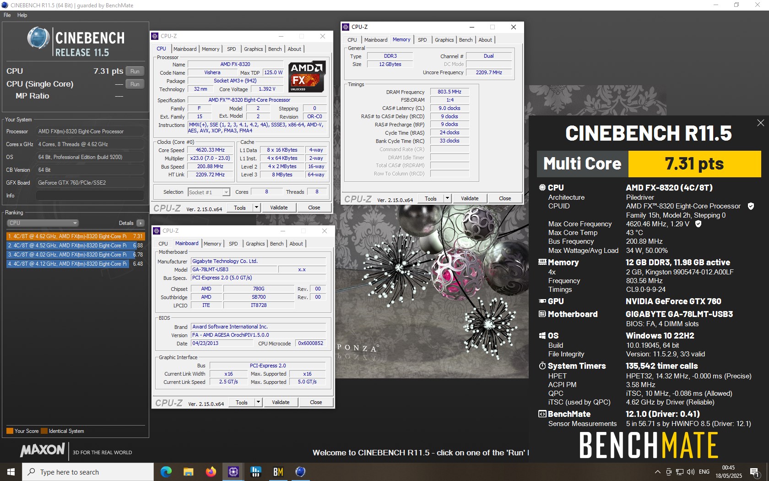Select ranking entry 4.62 GHz score 7.31
769x481 pixels.
pyautogui.click(x=75, y=236)
